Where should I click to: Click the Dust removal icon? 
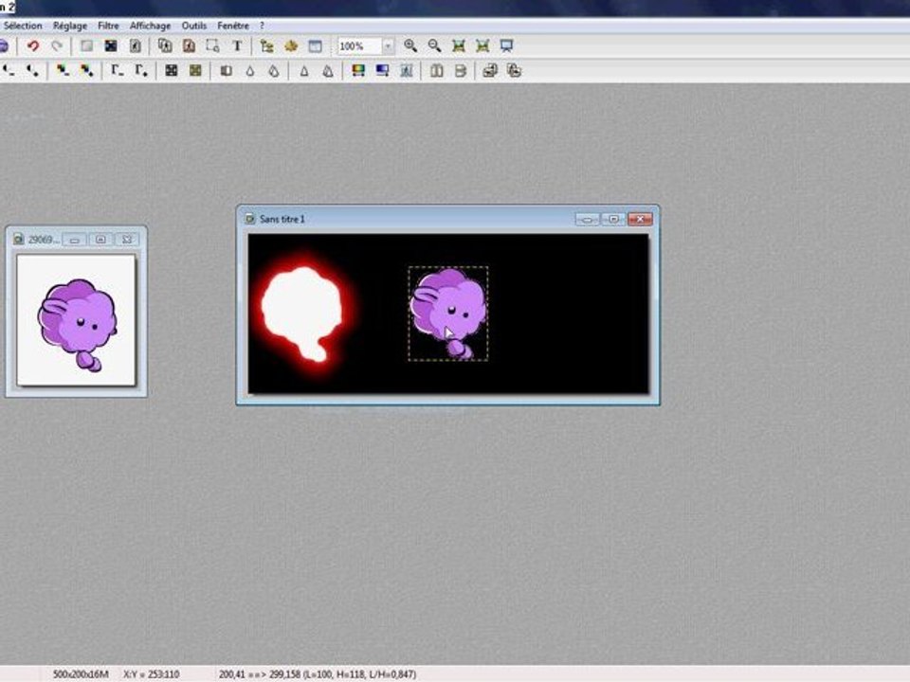tap(226, 71)
